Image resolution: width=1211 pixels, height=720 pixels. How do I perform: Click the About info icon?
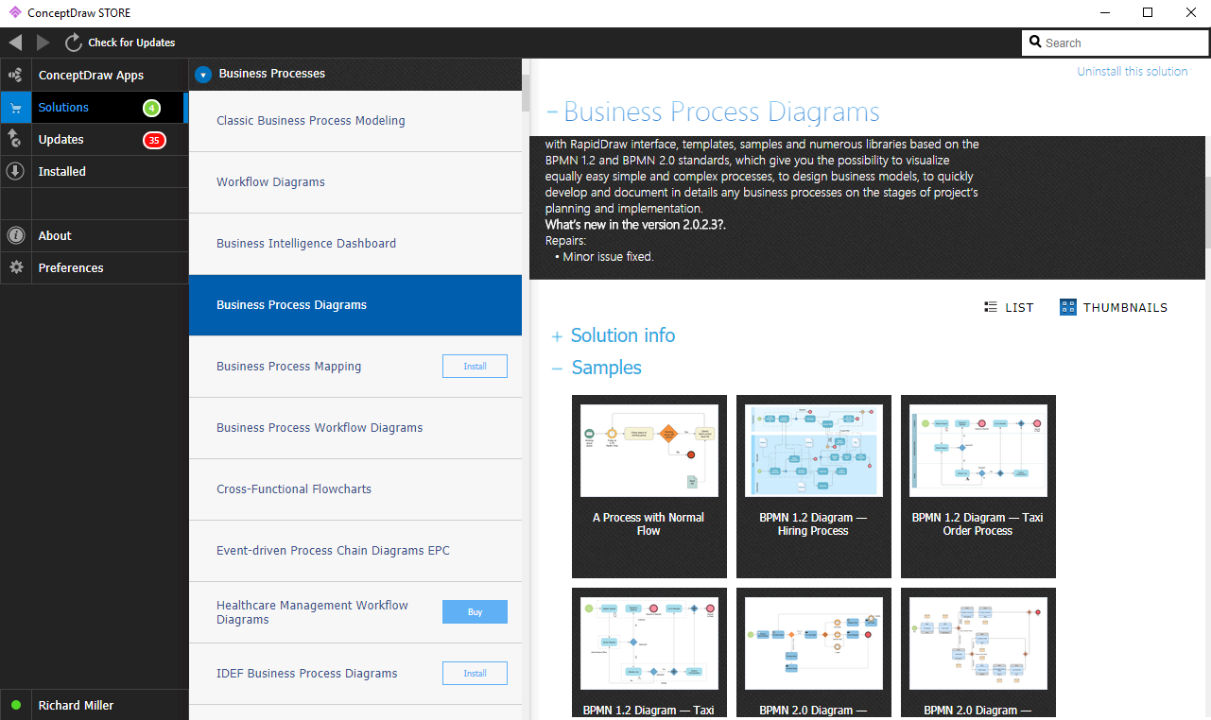[x=15, y=236]
